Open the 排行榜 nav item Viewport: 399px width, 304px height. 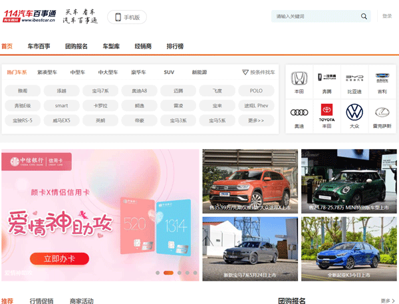tap(175, 46)
